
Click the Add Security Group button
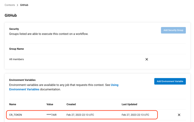[173, 30]
